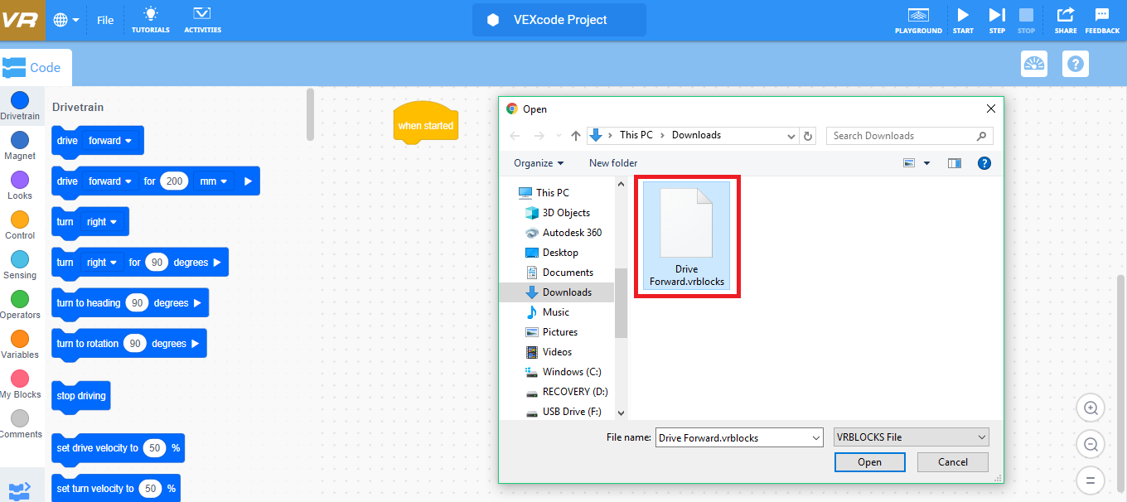Stop the running project
The image size is (1127, 502).
point(1026,20)
